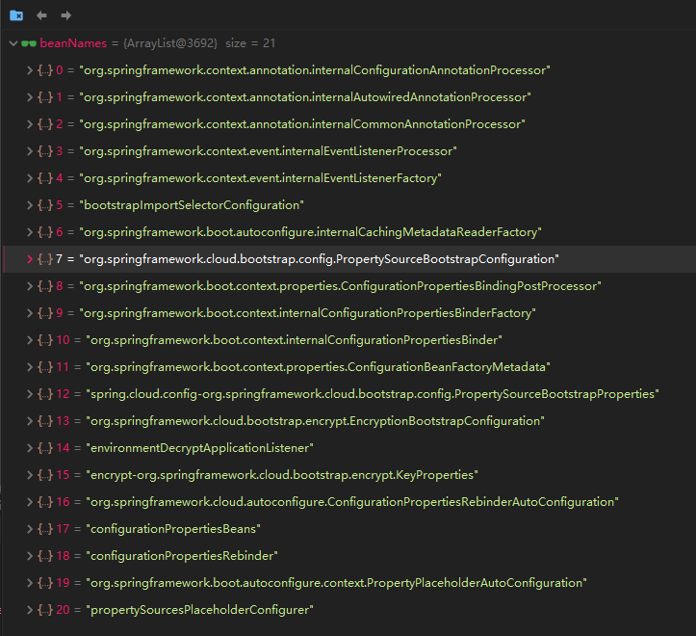Screen dimensions: 696x636
Task: Expand element 12 PropertySourceBootstrapProperties
Action: (x=29, y=394)
